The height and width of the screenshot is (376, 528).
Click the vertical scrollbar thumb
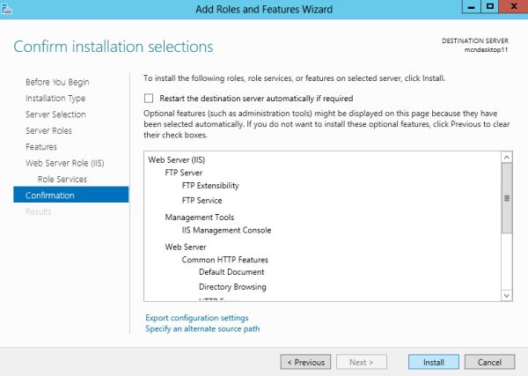coord(506,199)
